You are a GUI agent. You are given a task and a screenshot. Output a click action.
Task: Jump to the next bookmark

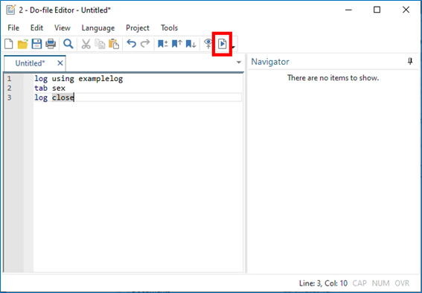coord(191,44)
